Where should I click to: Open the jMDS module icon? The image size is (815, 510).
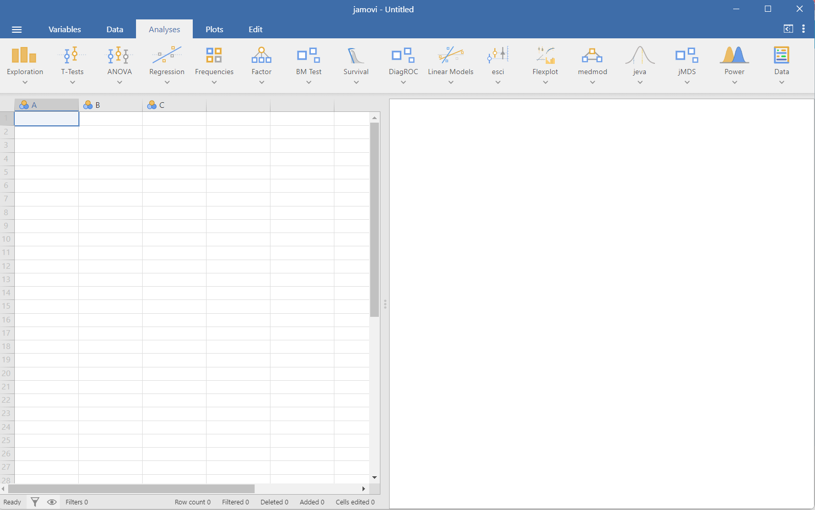click(x=687, y=55)
